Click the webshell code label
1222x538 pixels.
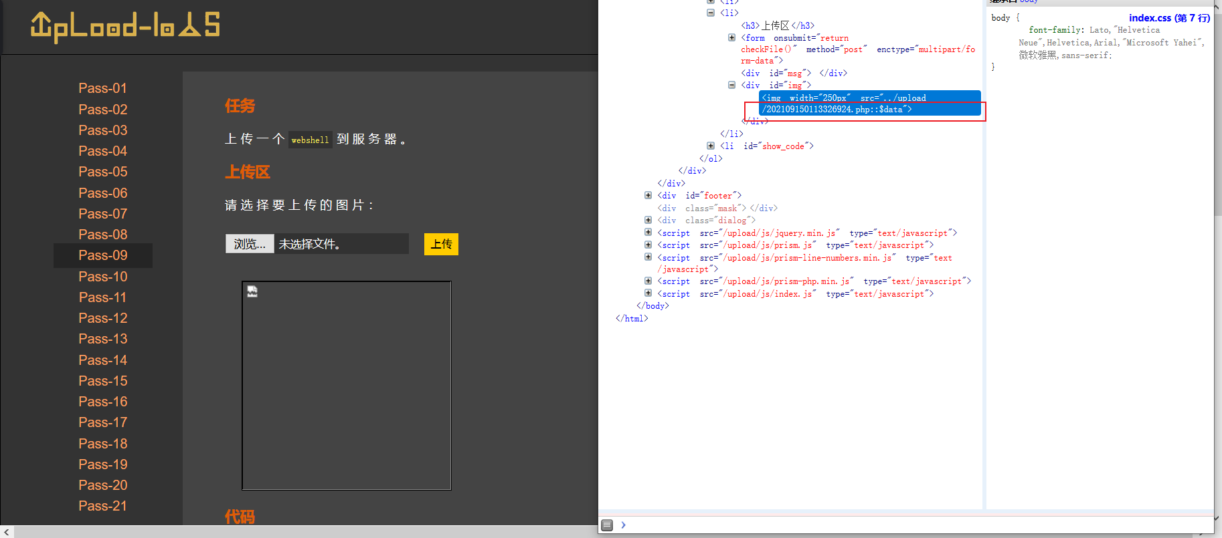click(311, 140)
